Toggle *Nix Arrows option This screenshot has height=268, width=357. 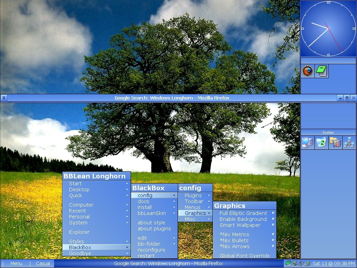(x=245, y=246)
